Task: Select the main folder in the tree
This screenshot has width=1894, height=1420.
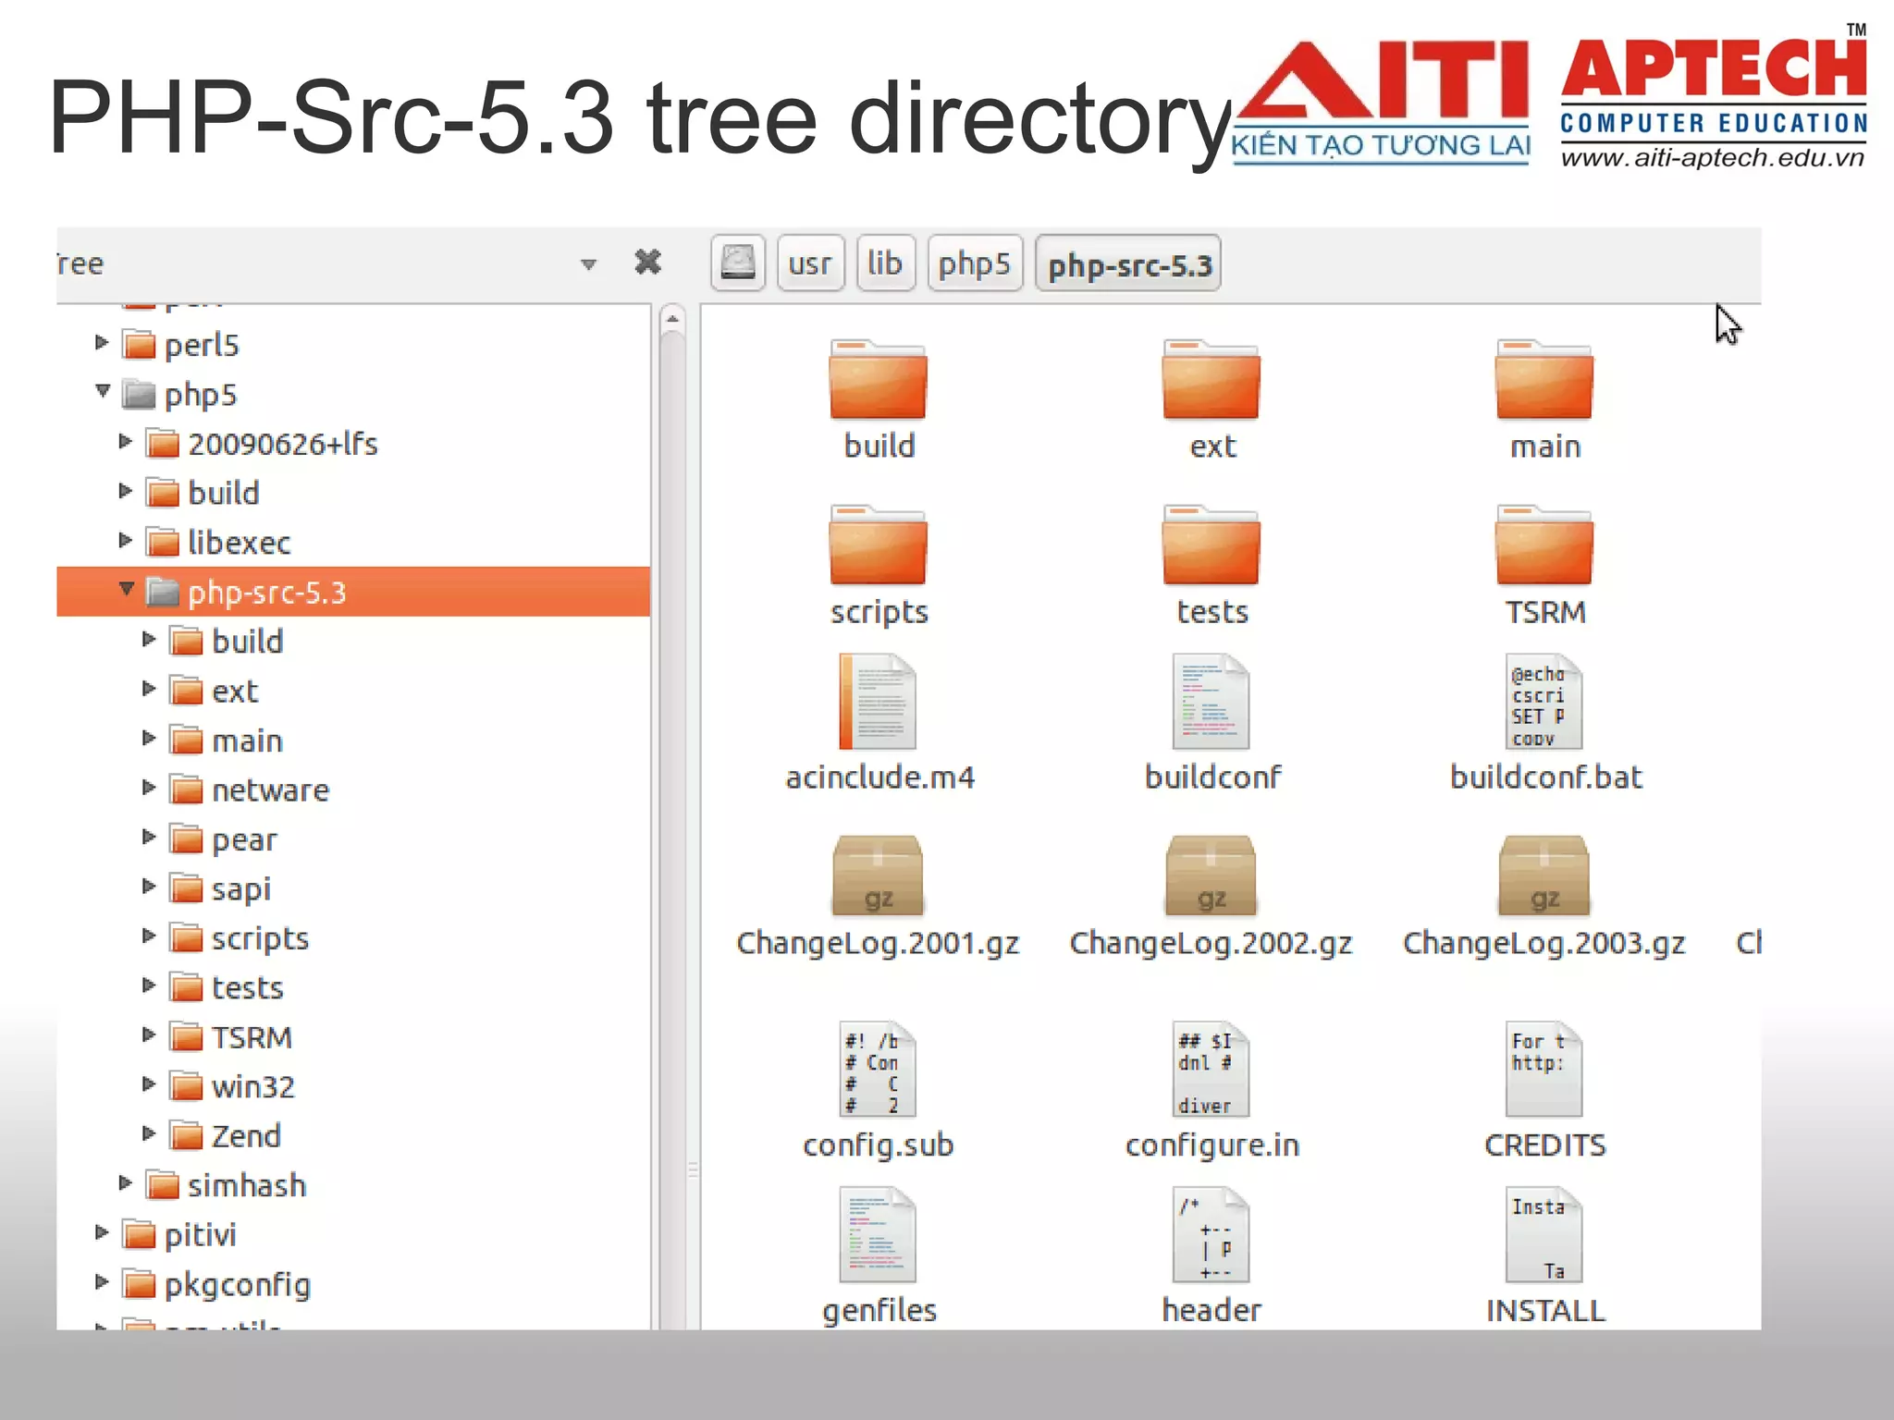Action: click(x=226, y=741)
